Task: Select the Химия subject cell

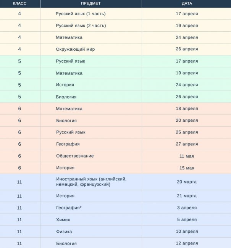Action: pos(63,220)
